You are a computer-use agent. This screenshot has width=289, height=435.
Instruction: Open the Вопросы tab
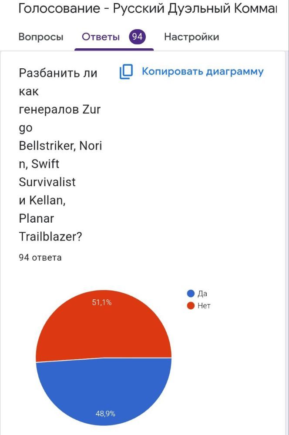click(x=41, y=37)
